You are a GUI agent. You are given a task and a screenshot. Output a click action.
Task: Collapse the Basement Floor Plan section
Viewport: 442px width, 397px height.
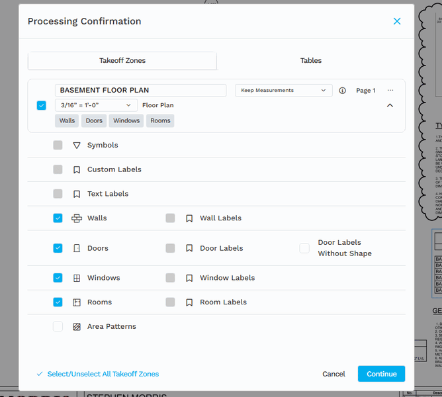390,105
